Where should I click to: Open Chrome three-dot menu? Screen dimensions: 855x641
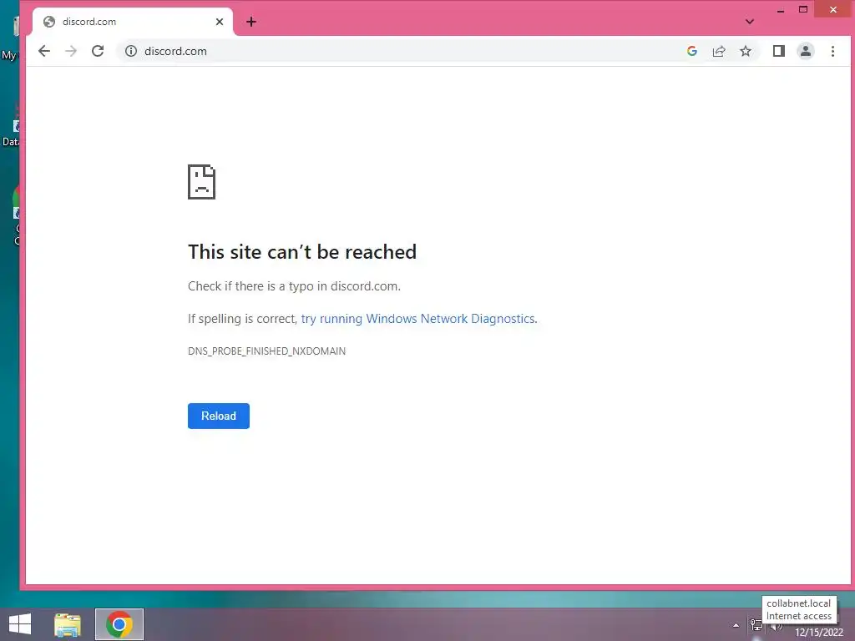832,51
